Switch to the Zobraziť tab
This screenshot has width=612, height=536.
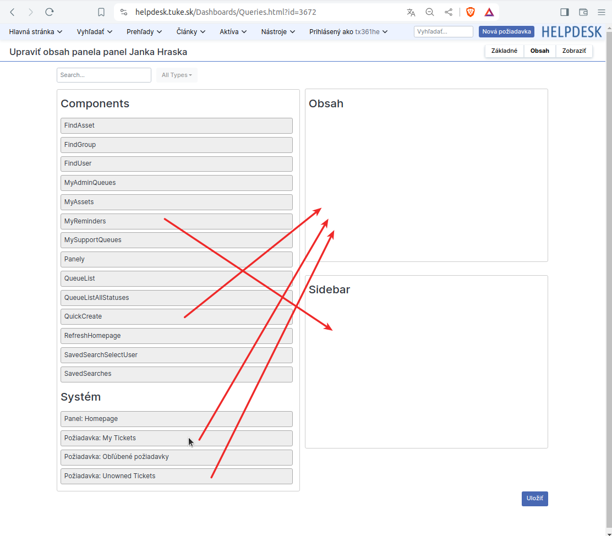[x=573, y=51]
